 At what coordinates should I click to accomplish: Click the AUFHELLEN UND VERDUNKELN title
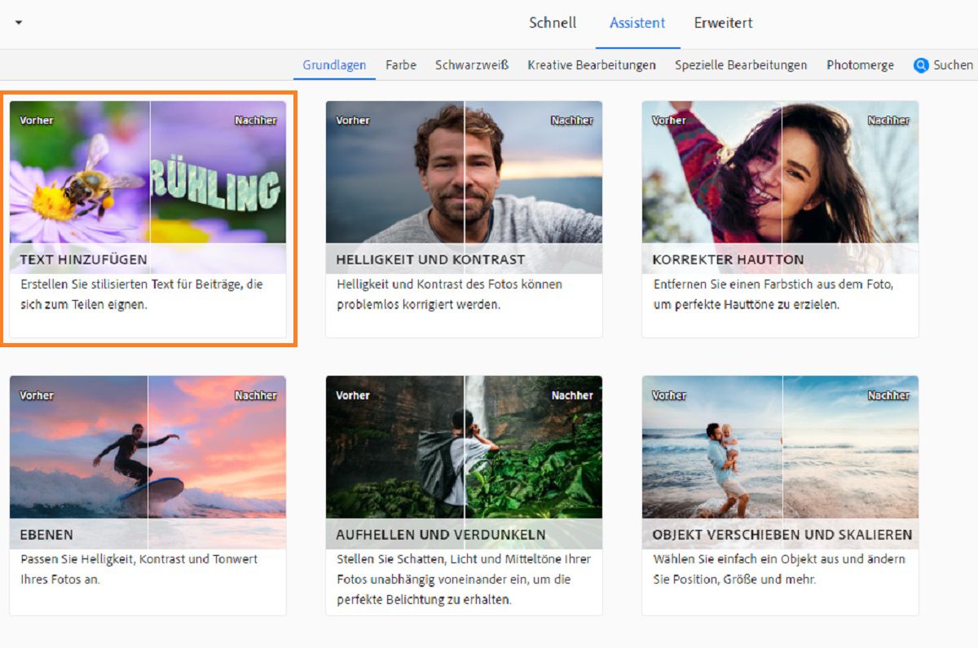pos(441,536)
